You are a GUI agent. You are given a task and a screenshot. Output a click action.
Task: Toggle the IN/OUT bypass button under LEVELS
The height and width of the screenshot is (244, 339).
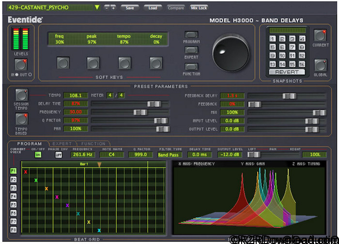[x=21, y=64]
